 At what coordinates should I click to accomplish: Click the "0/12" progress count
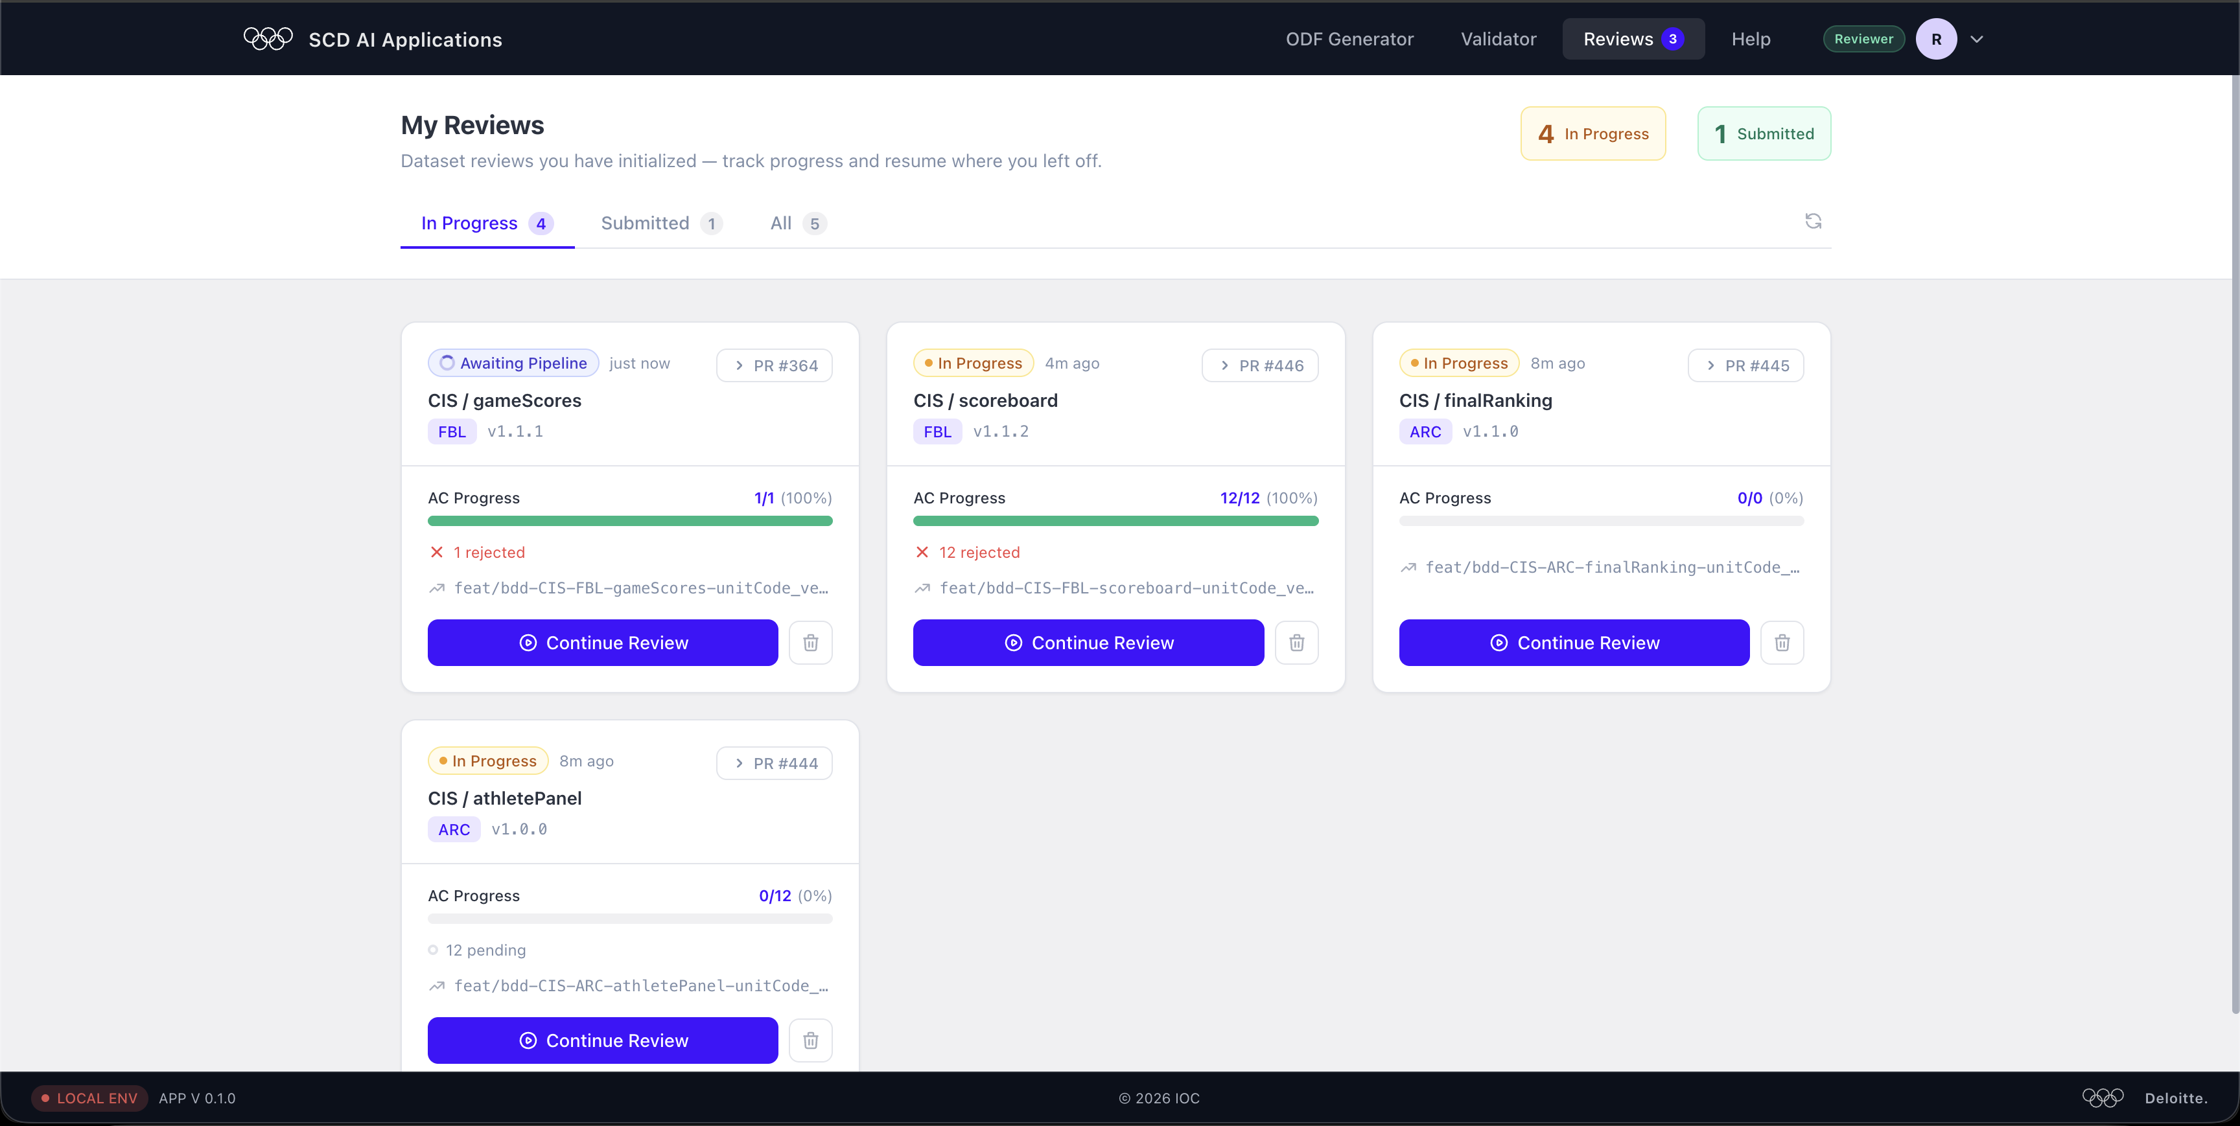[775, 895]
